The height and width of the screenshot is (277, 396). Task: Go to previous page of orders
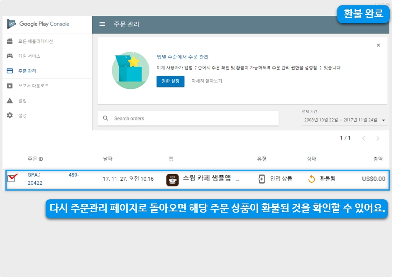[364, 138]
